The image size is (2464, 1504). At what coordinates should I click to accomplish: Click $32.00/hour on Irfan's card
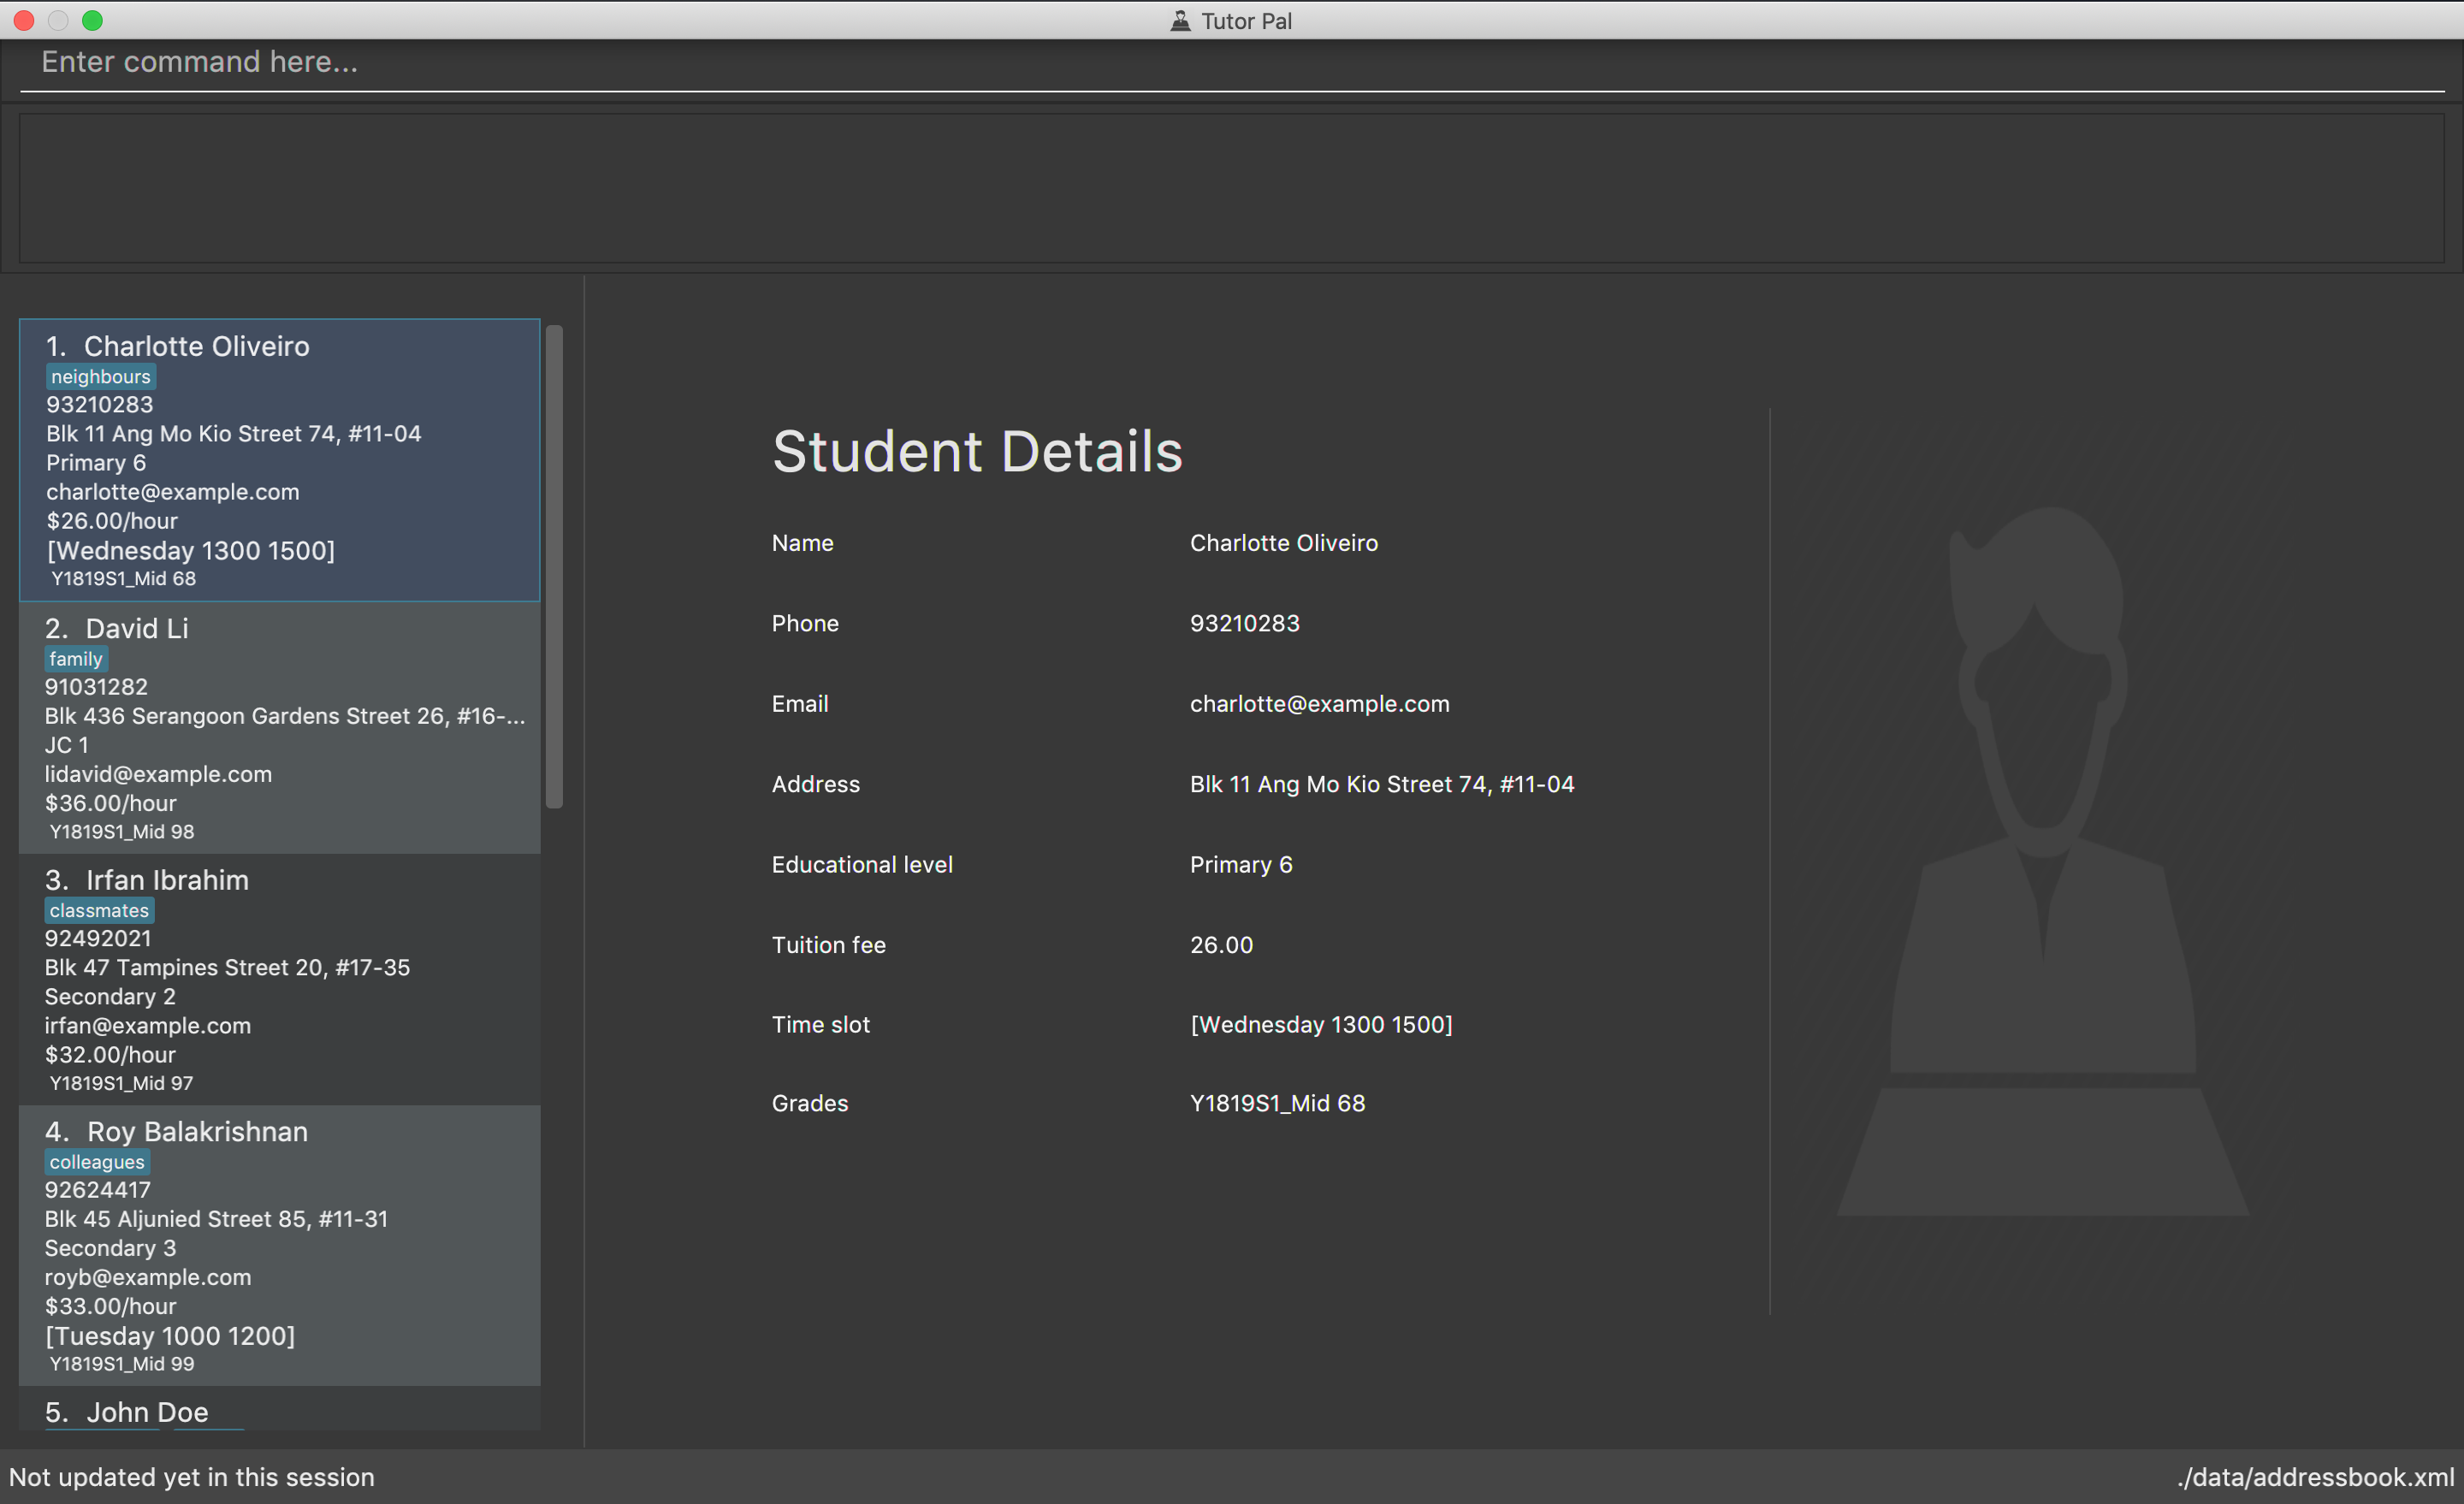click(x=110, y=1054)
